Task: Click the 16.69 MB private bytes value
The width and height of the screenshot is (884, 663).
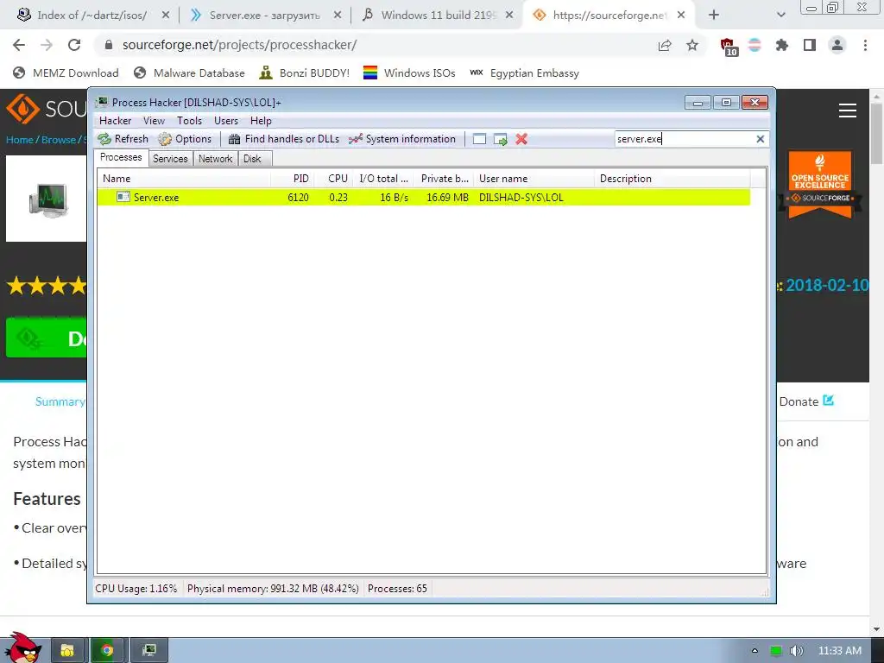Action: (447, 198)
